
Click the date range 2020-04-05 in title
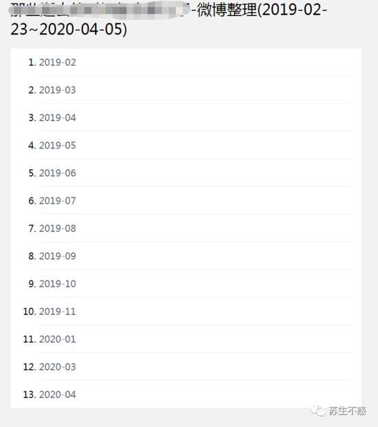(x=80, y=29)
